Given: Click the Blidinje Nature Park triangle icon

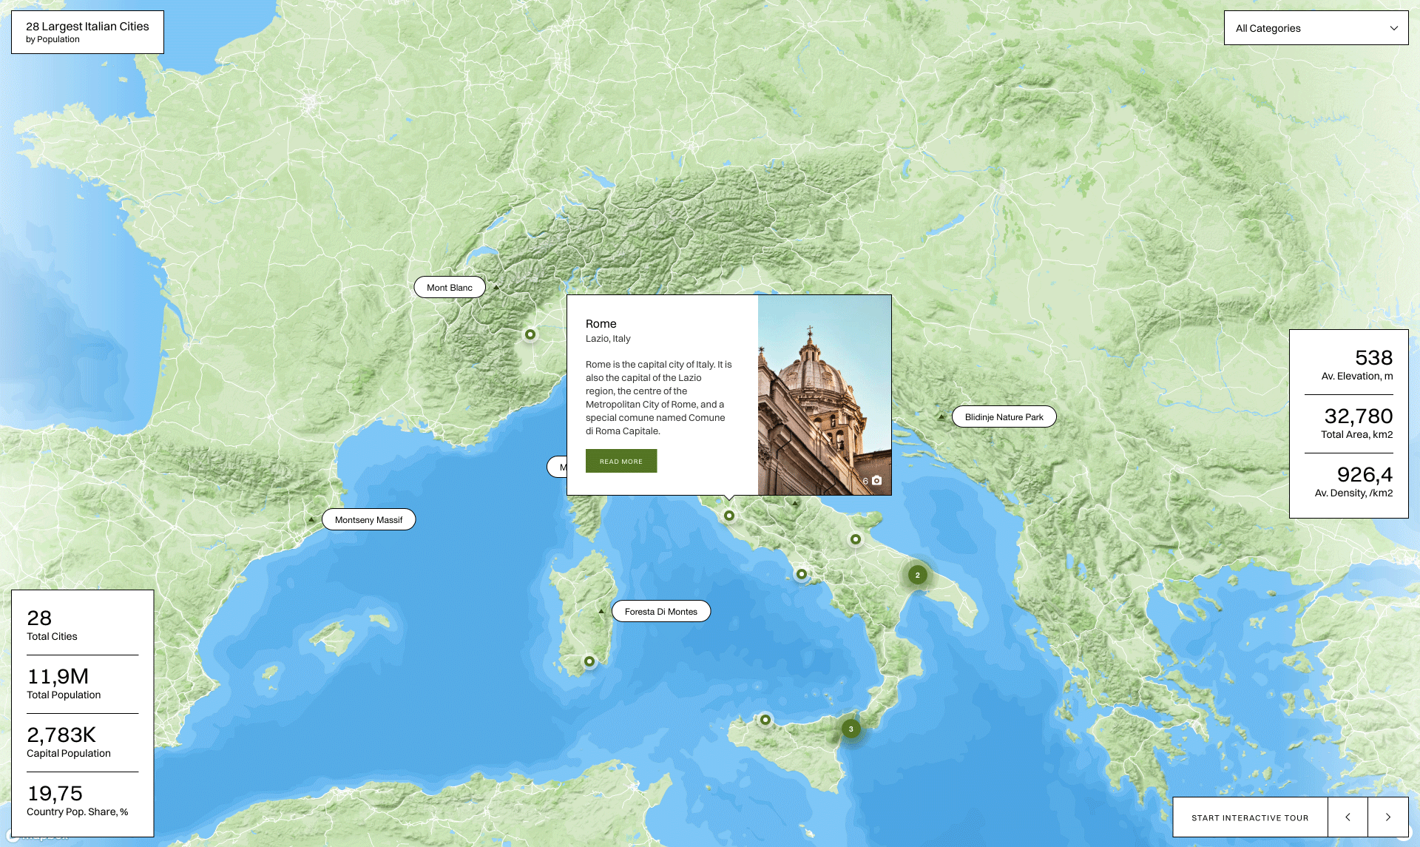Looking at the screenshot, I should 941,417.
